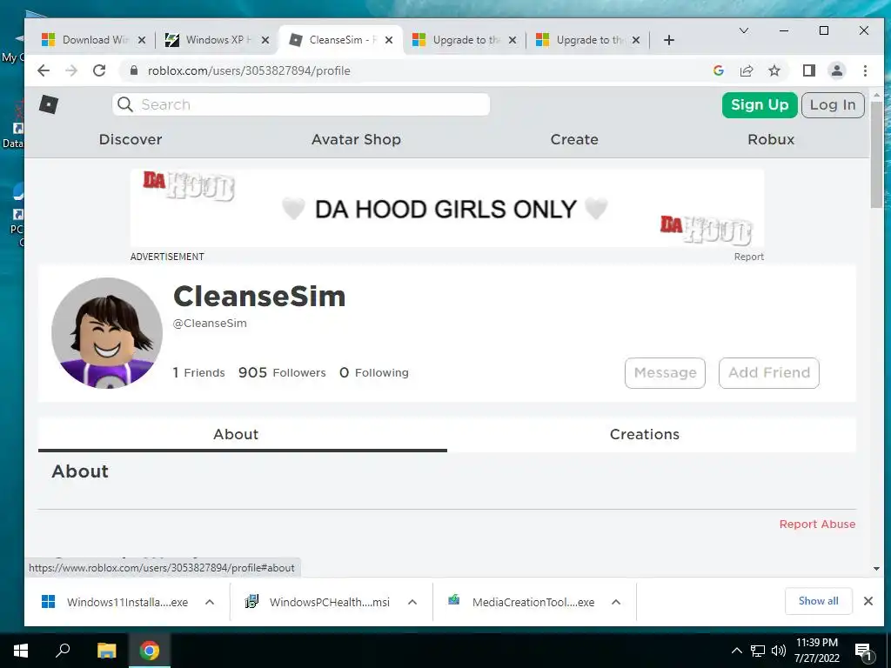This screenshot has height=668, width=891.
Task: Click the page vertical scrollbar
Action: point(876,155)
